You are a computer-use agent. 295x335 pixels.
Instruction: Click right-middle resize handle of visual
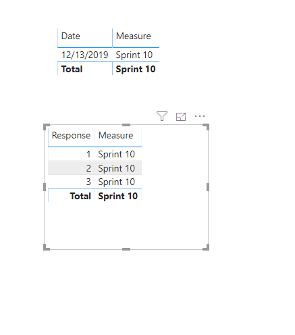tap(208, 187)
